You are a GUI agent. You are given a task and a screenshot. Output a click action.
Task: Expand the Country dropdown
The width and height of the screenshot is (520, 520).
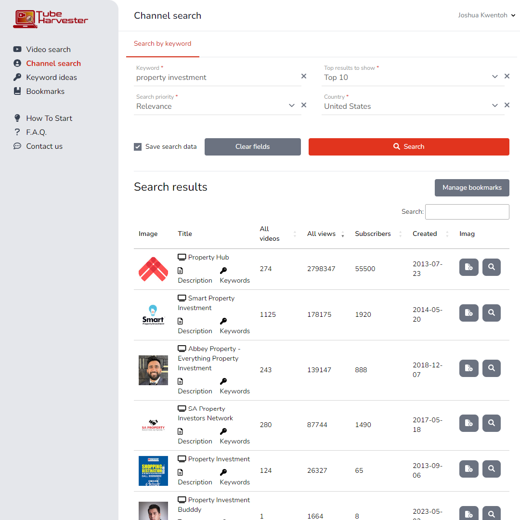click(x=494, y=105)
